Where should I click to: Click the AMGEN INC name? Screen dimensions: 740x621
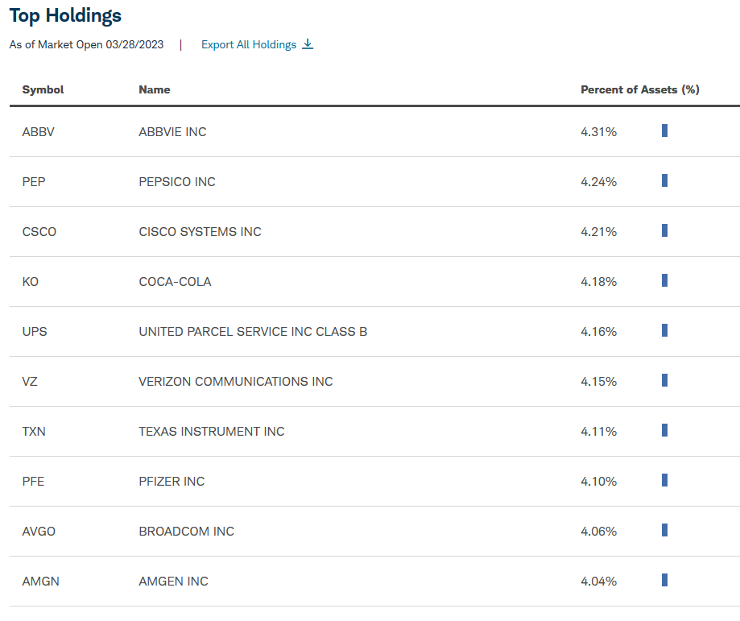pos(173,582)
